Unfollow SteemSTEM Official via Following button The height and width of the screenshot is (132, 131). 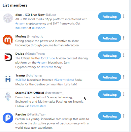coord(110,94)
